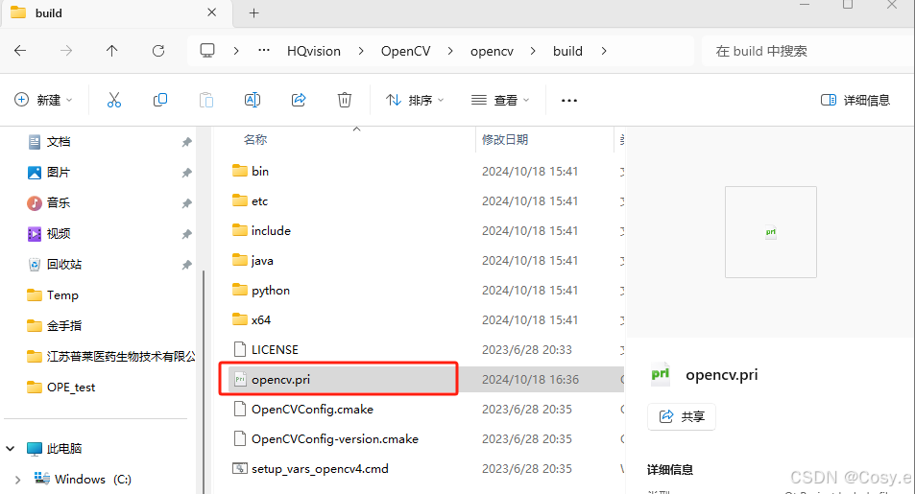Go up one folder level
The height and width of the screenshot is (494, 915).
[112, 51]
